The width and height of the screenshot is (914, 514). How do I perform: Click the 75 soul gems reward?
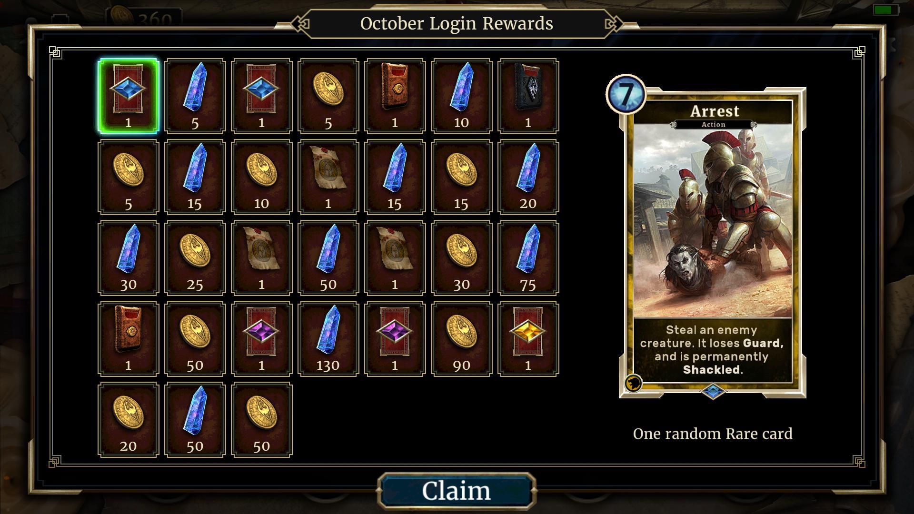(528, 257)
